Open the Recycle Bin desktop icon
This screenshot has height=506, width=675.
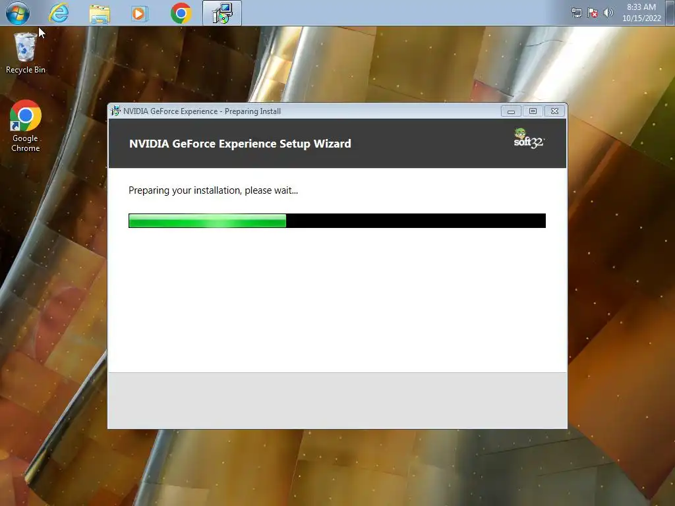coord(26,53)
